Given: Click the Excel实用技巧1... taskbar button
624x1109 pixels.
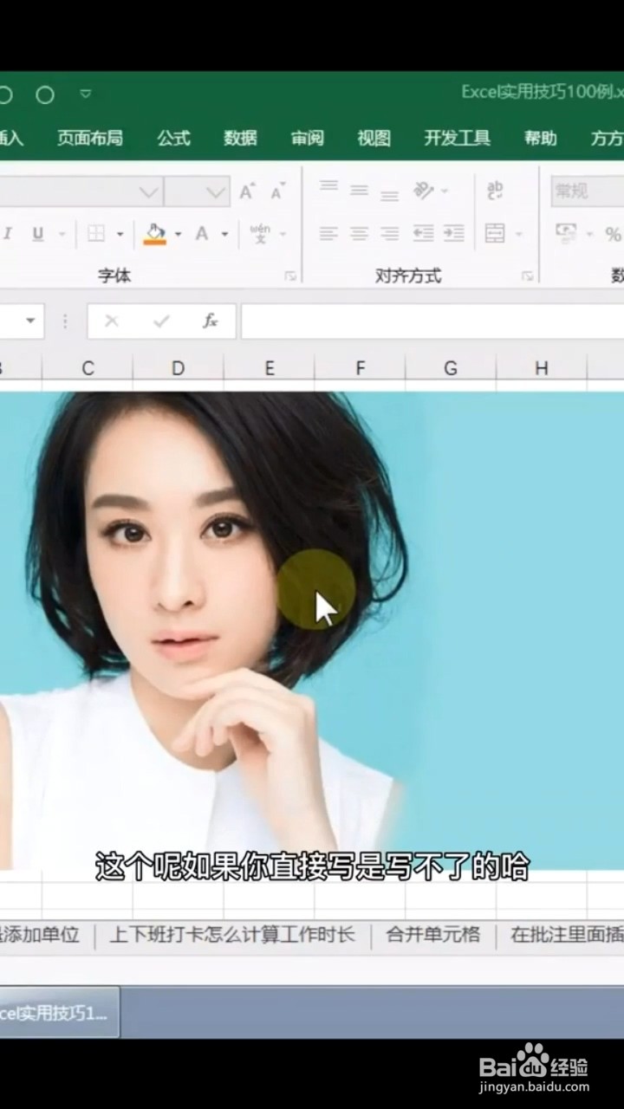Looking at the screenshot, I should point(58,1012).
